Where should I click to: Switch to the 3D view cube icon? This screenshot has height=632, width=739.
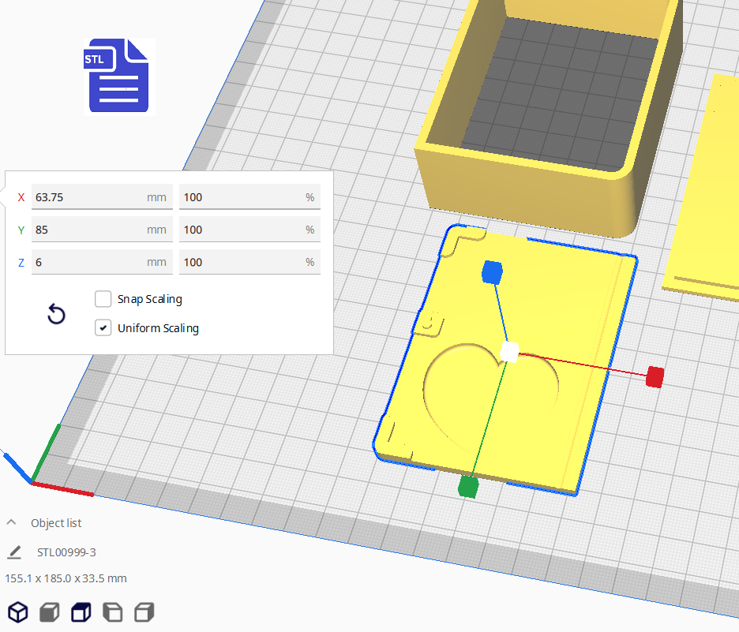(17, 611)
